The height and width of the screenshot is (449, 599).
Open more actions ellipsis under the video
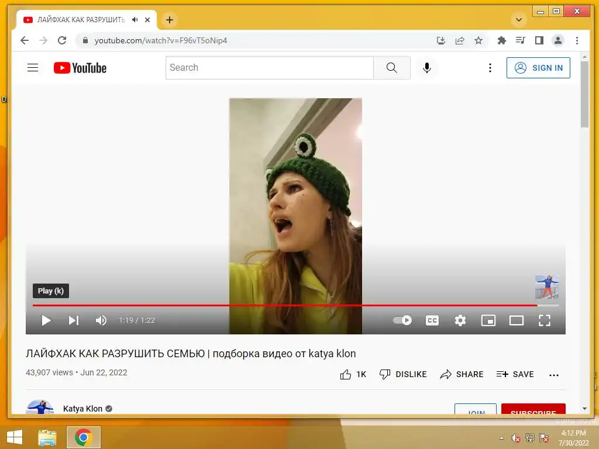point(553,375)
